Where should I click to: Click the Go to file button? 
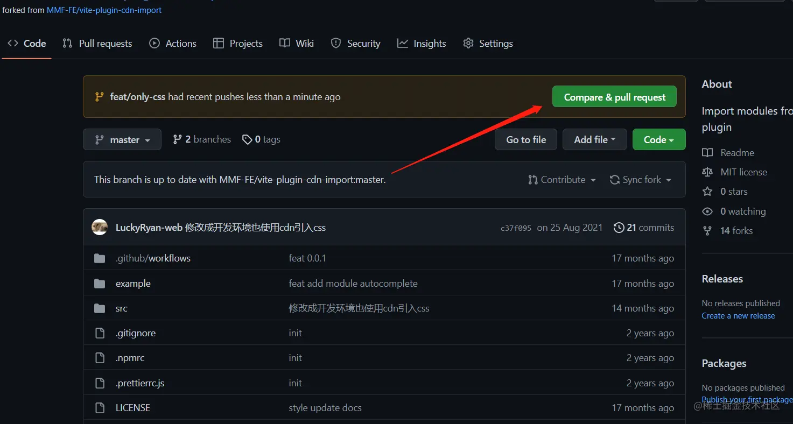526,139
